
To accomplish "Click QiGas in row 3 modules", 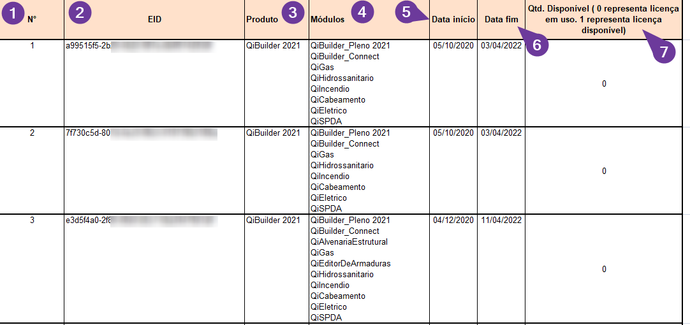I will pyautogui.click(x=322, y=253).
